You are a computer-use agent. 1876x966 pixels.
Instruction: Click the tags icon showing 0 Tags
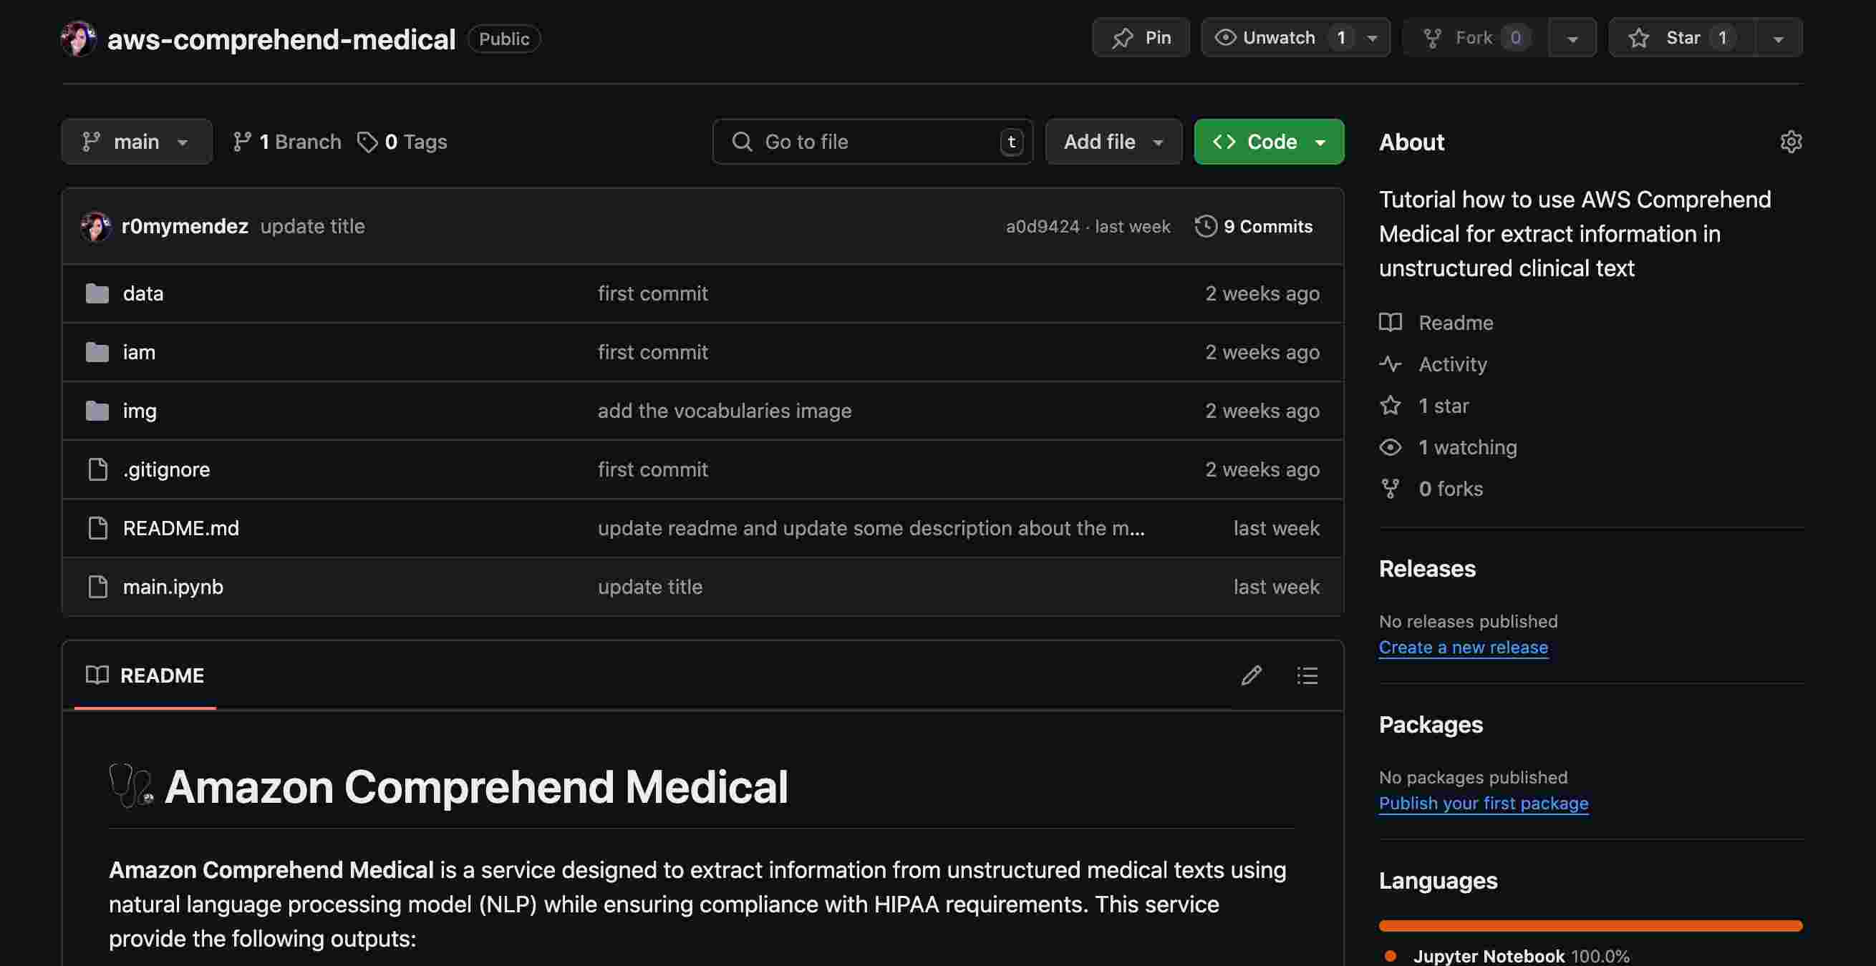coord(367,142)
